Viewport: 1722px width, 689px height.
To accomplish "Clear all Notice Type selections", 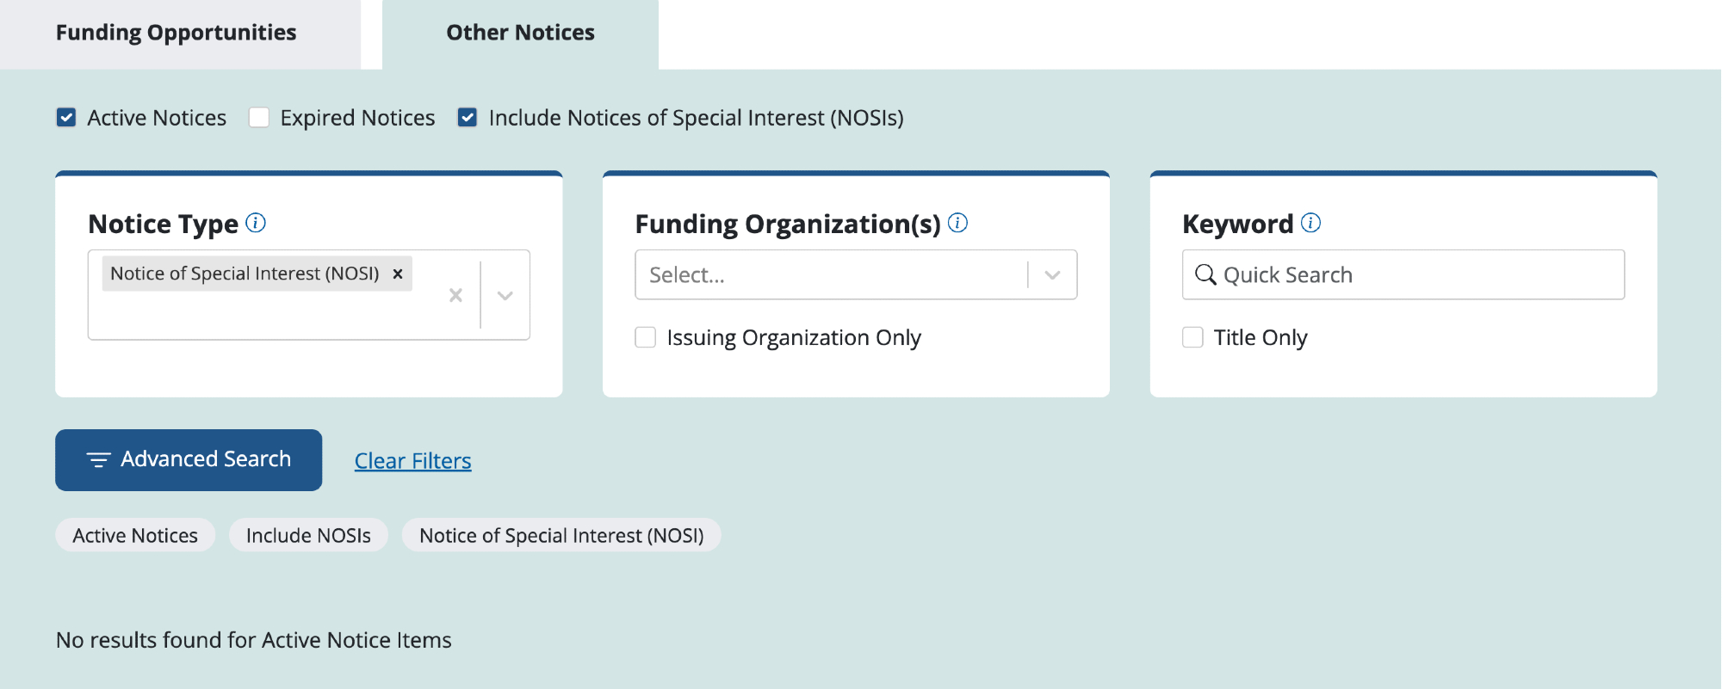I will click(x=455, y=295).
